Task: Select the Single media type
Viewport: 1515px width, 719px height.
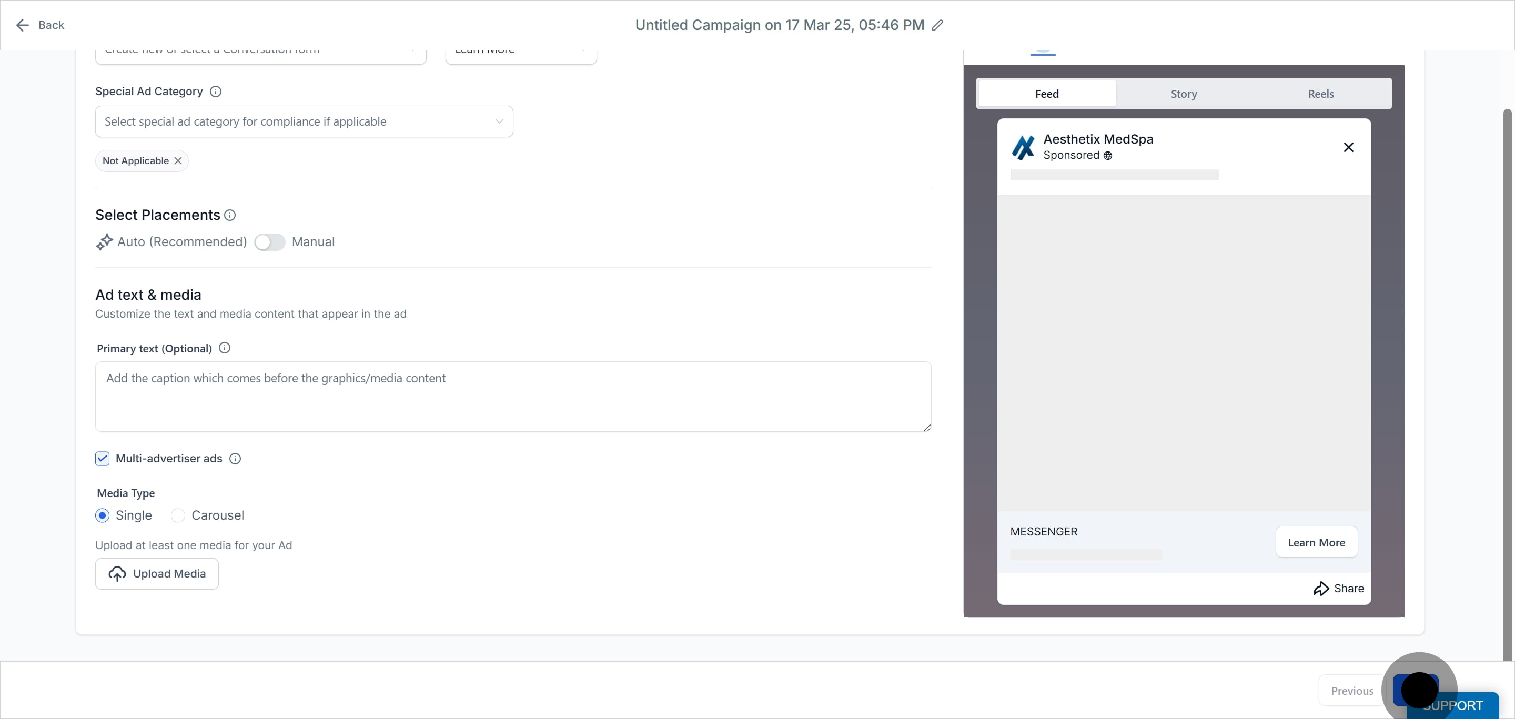Action: tap(103, 515)
